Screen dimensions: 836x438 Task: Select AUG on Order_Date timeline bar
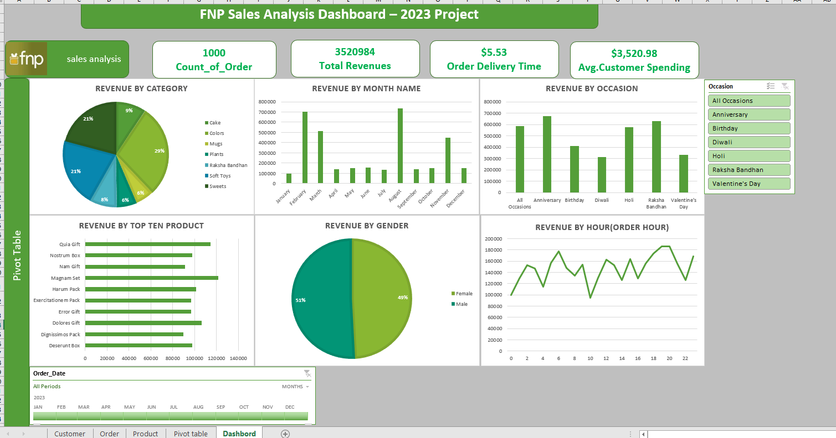coord(198,416)
